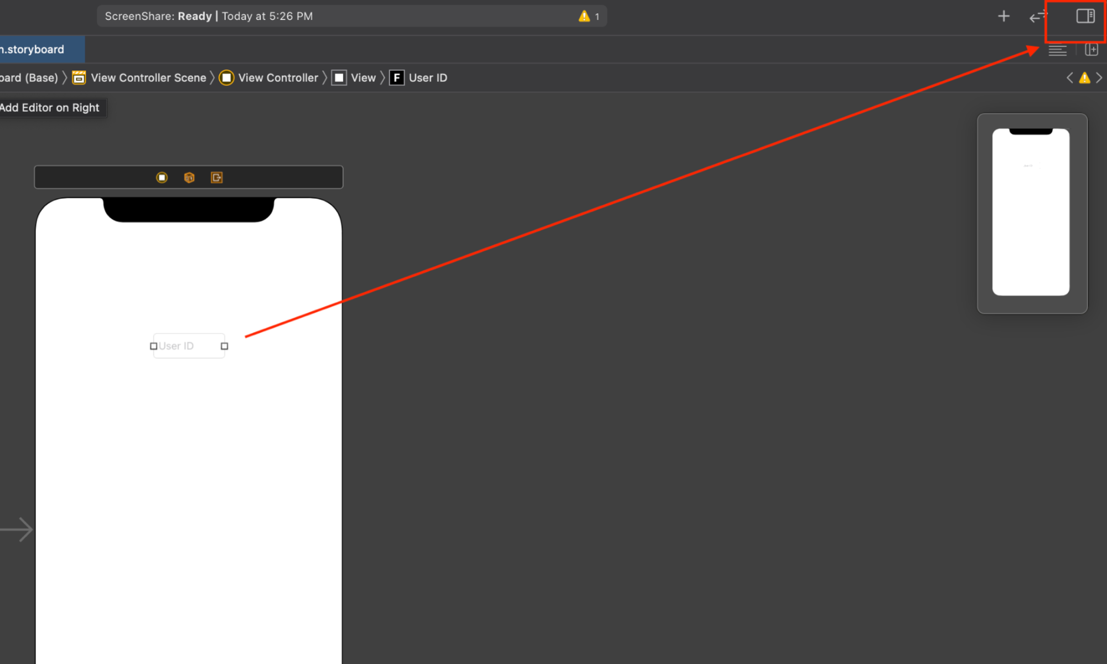The height and width of the screenshot is (664, 1107).
Task: Click the ScreenShare Ready status bar
Action: click(x=351, y=16)
